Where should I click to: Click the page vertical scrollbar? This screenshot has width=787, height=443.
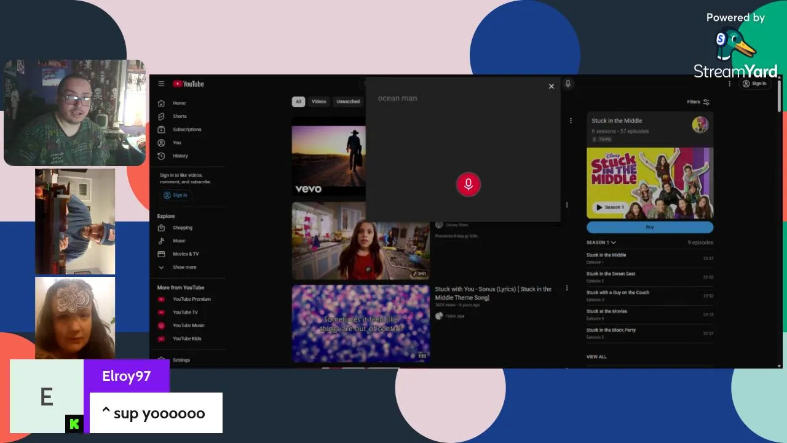tap(780, 97)
